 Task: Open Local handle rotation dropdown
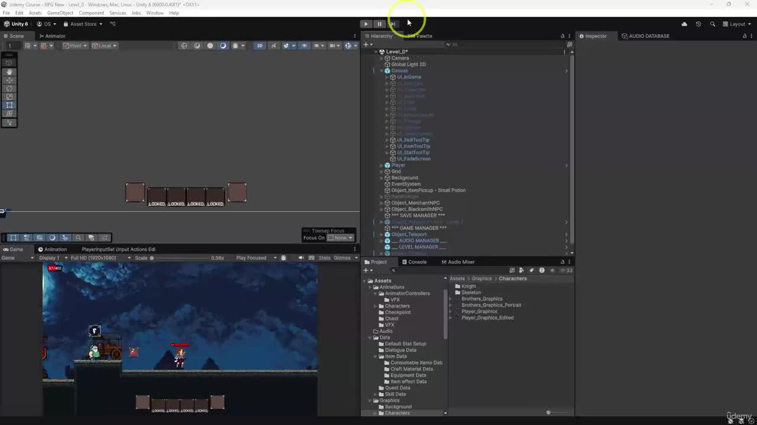pos(104,45)
